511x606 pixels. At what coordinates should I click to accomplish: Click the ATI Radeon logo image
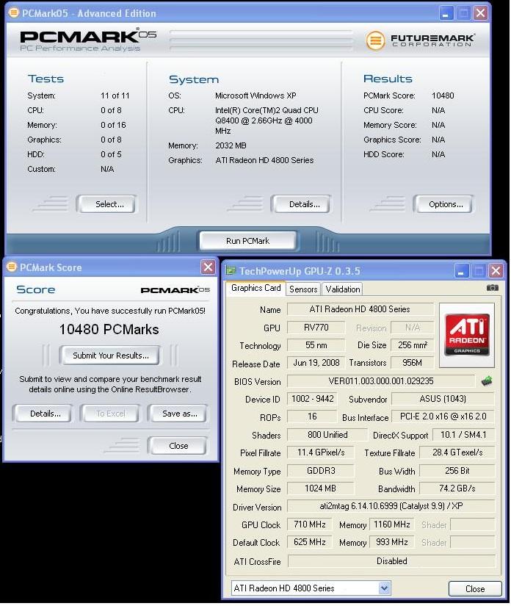click(468, 336)
